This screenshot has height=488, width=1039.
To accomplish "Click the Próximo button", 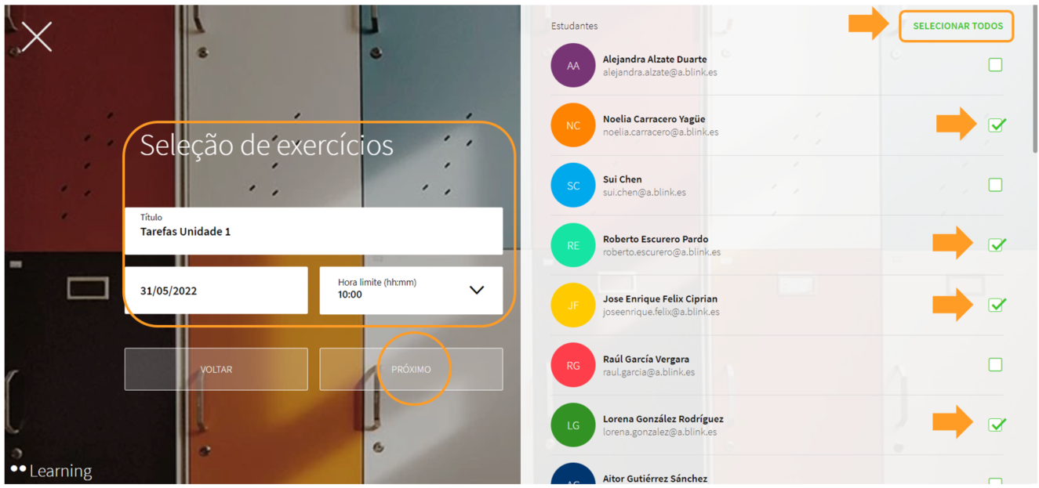I will (411, 370).
